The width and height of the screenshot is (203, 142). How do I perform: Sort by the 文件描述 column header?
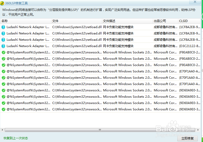[x=127, y=21]
